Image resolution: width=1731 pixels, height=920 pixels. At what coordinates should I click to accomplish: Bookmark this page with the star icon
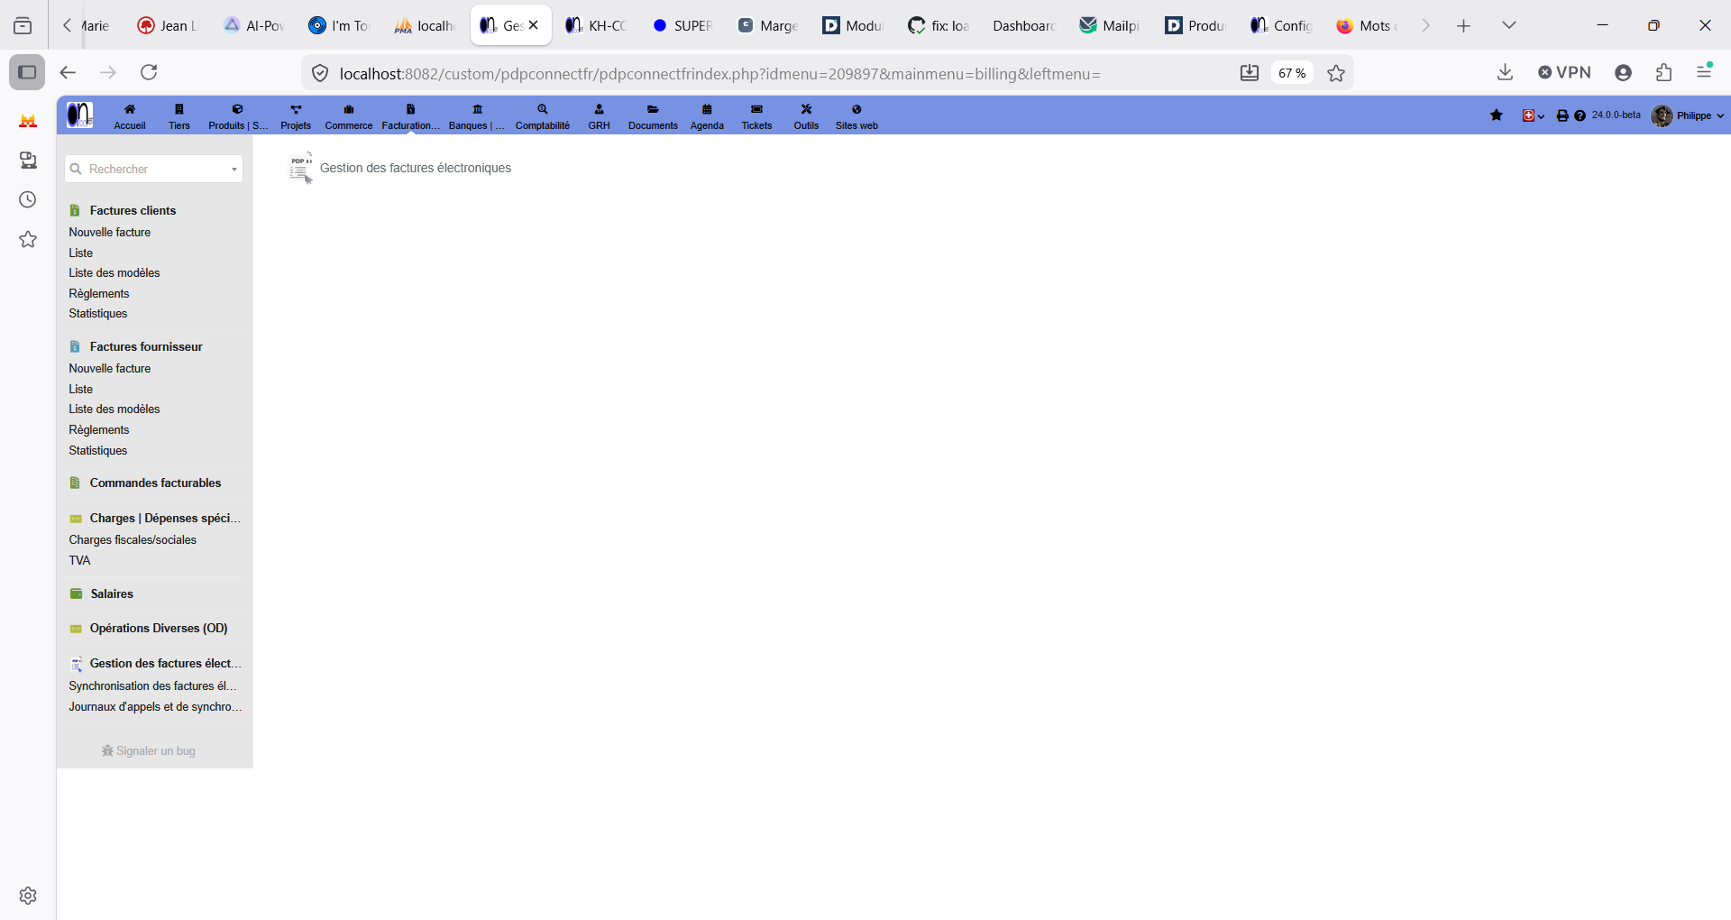coord(1336,73)
